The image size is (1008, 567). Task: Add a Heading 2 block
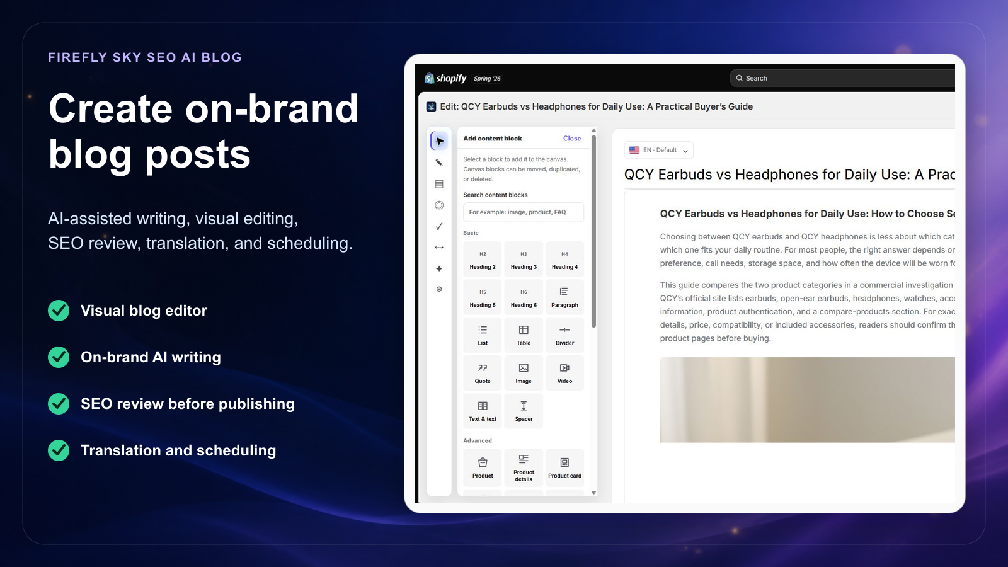pyautogui.click(x=483, y=260)
